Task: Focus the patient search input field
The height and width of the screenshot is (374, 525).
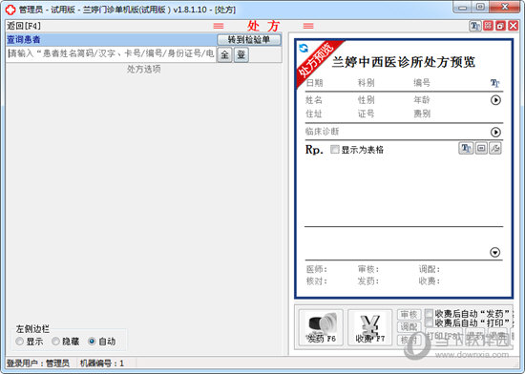Action: 111,53
